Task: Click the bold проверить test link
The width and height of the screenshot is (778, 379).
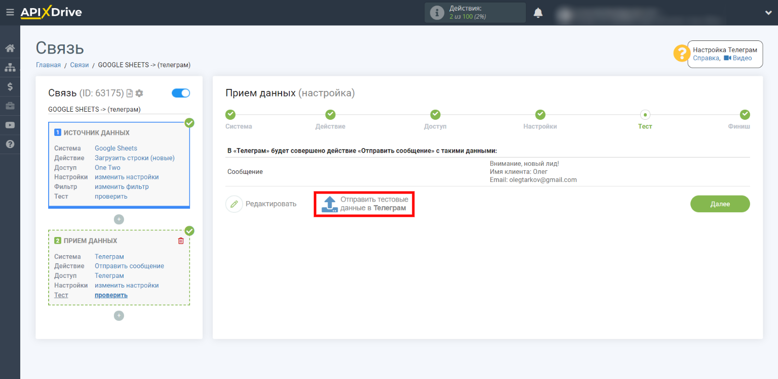Action: (x=111, y=295)
